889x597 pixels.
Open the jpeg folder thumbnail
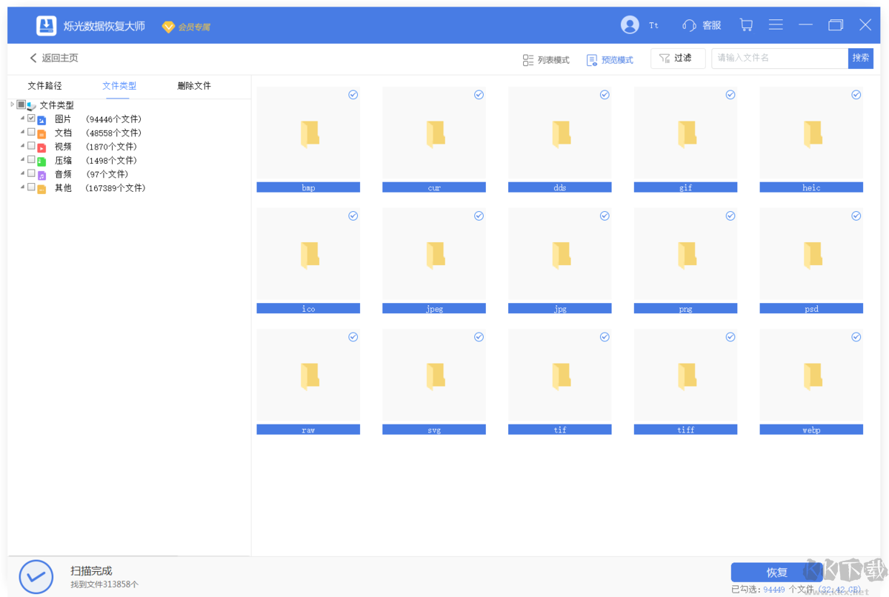point(434,254)
